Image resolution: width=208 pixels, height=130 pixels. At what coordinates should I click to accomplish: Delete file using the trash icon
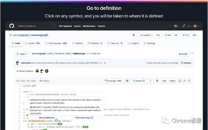click(x=189, y=81)
